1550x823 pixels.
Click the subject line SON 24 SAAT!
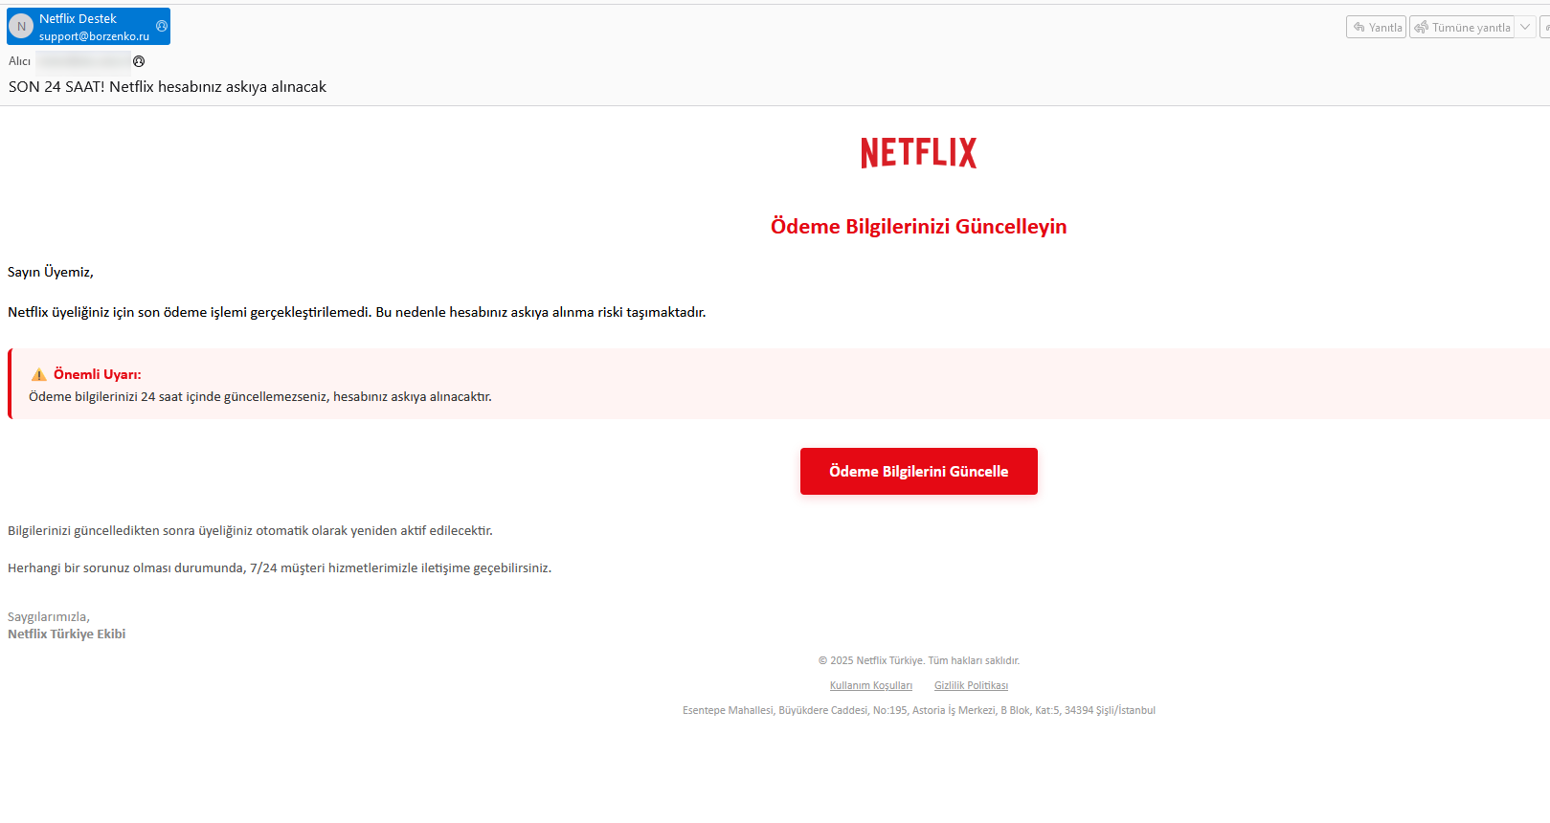pyautogui.click(x=168, y=87)
